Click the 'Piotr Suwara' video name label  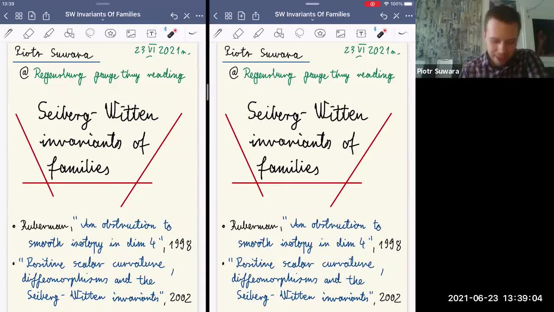438,71
